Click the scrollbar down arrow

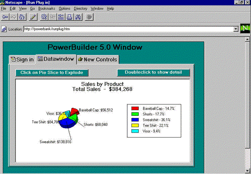[247, 171]
